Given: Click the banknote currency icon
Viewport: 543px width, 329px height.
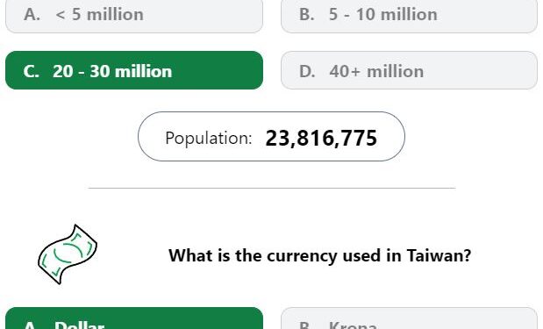Looking at the screenshot, I should point(68,254).
